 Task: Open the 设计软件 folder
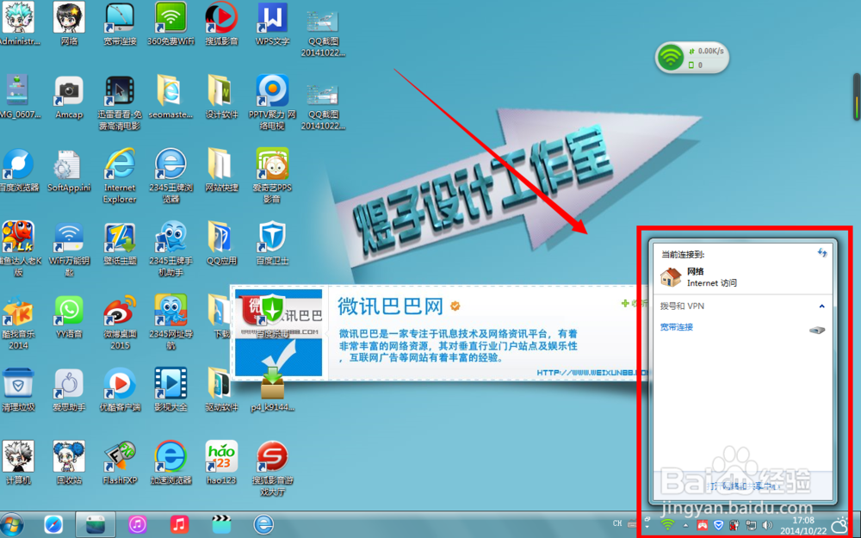[x=221, y=97]
